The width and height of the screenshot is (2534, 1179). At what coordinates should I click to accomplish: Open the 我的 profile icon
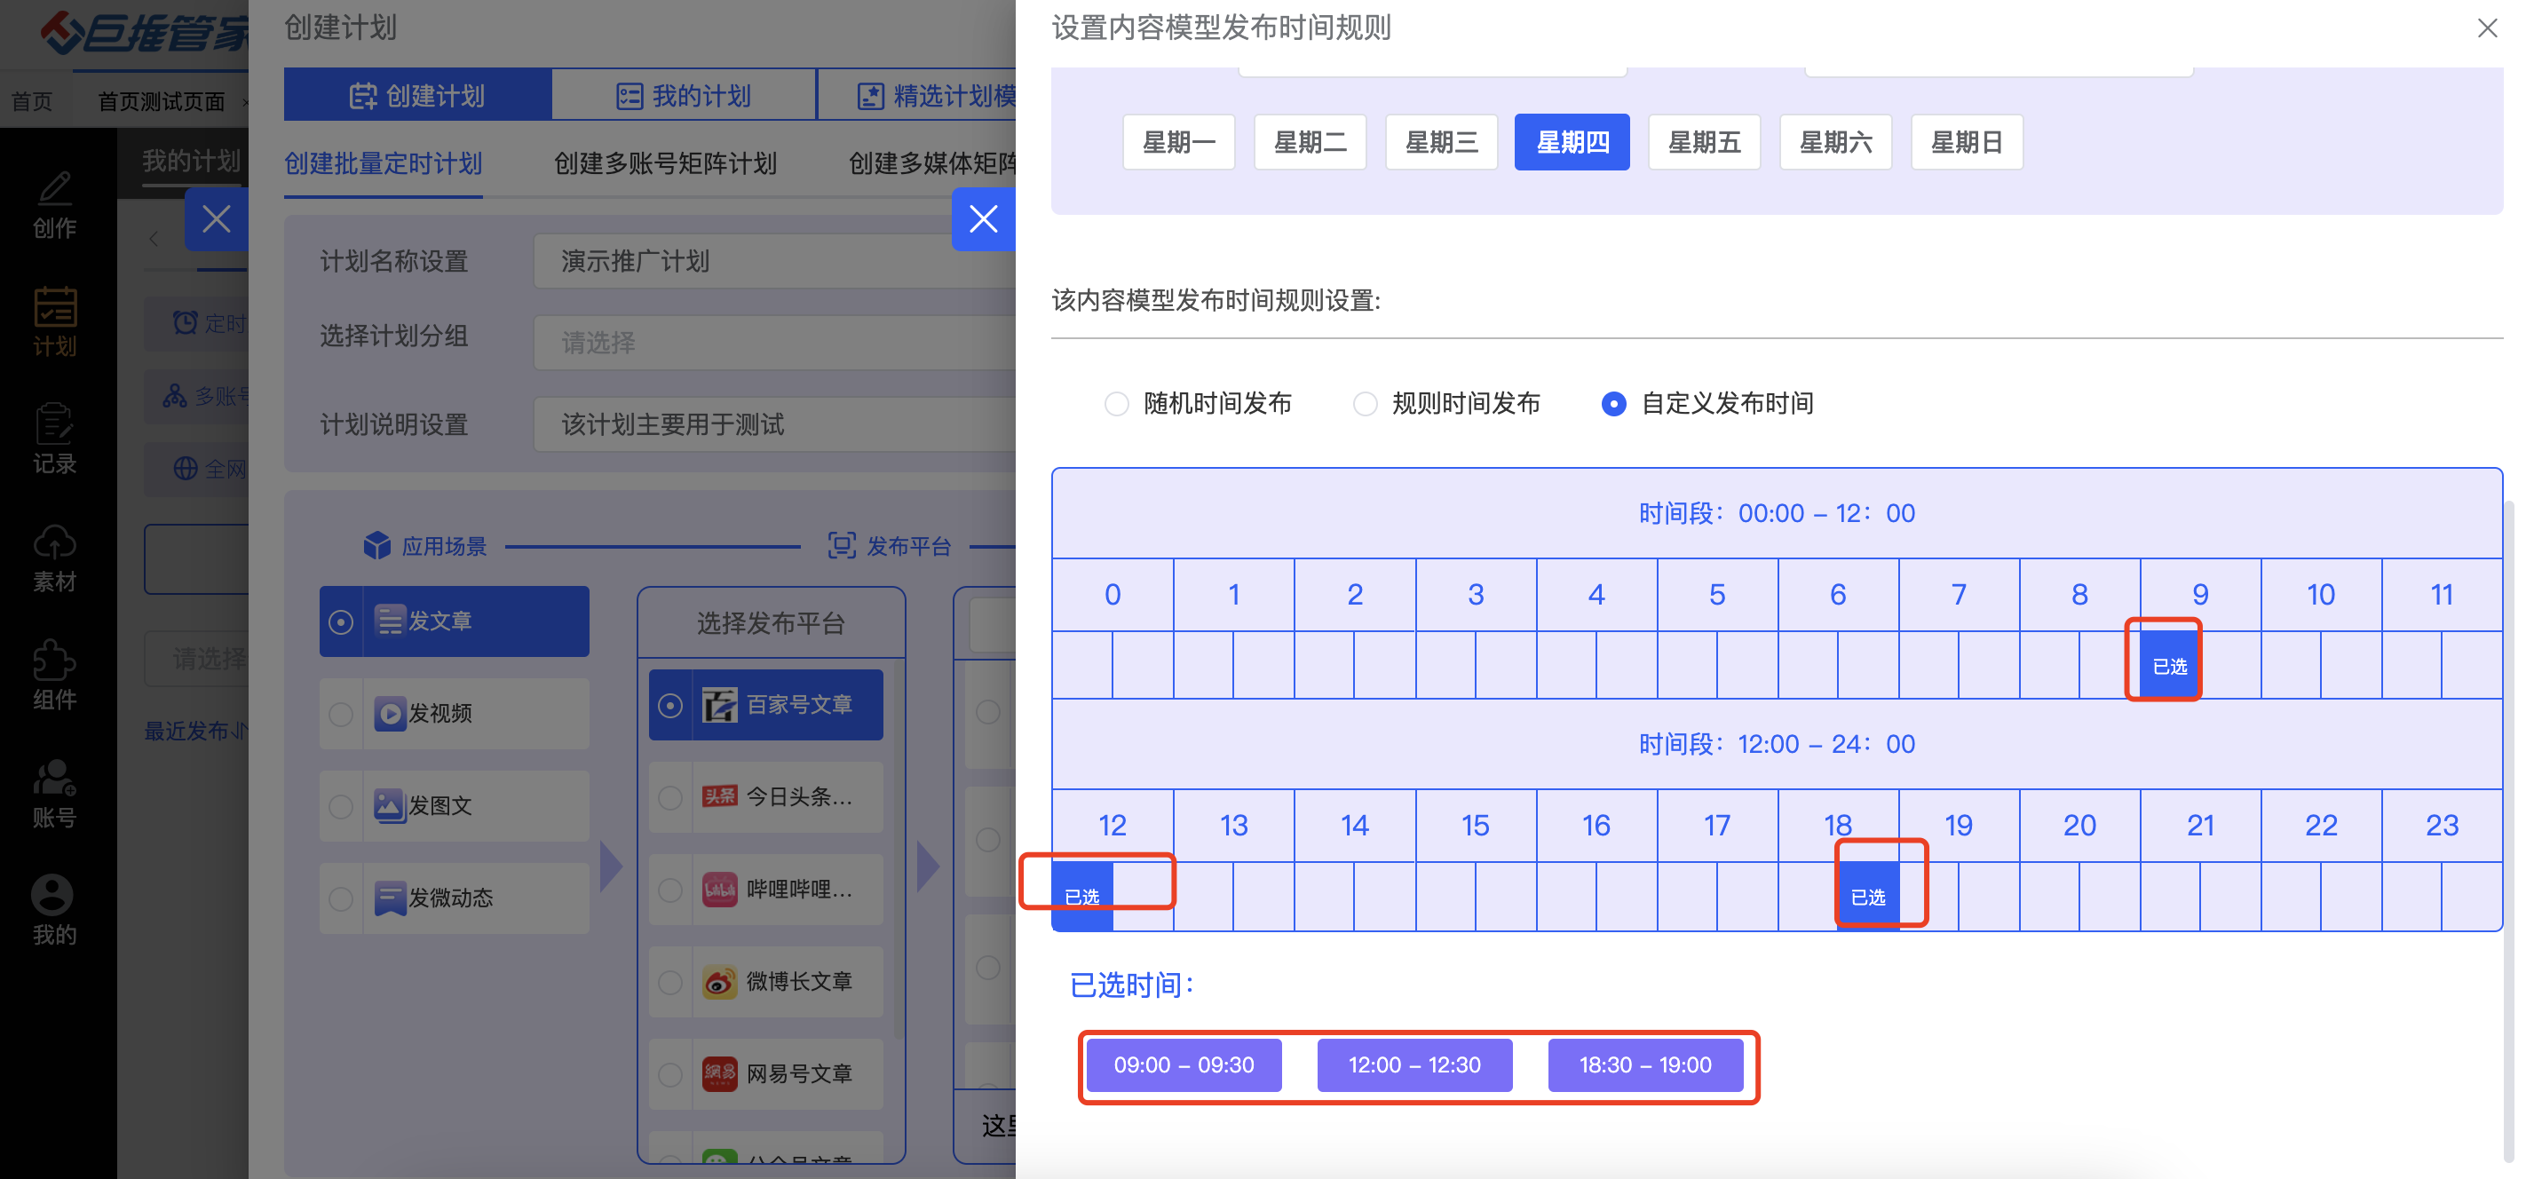(x=52, y=896)
